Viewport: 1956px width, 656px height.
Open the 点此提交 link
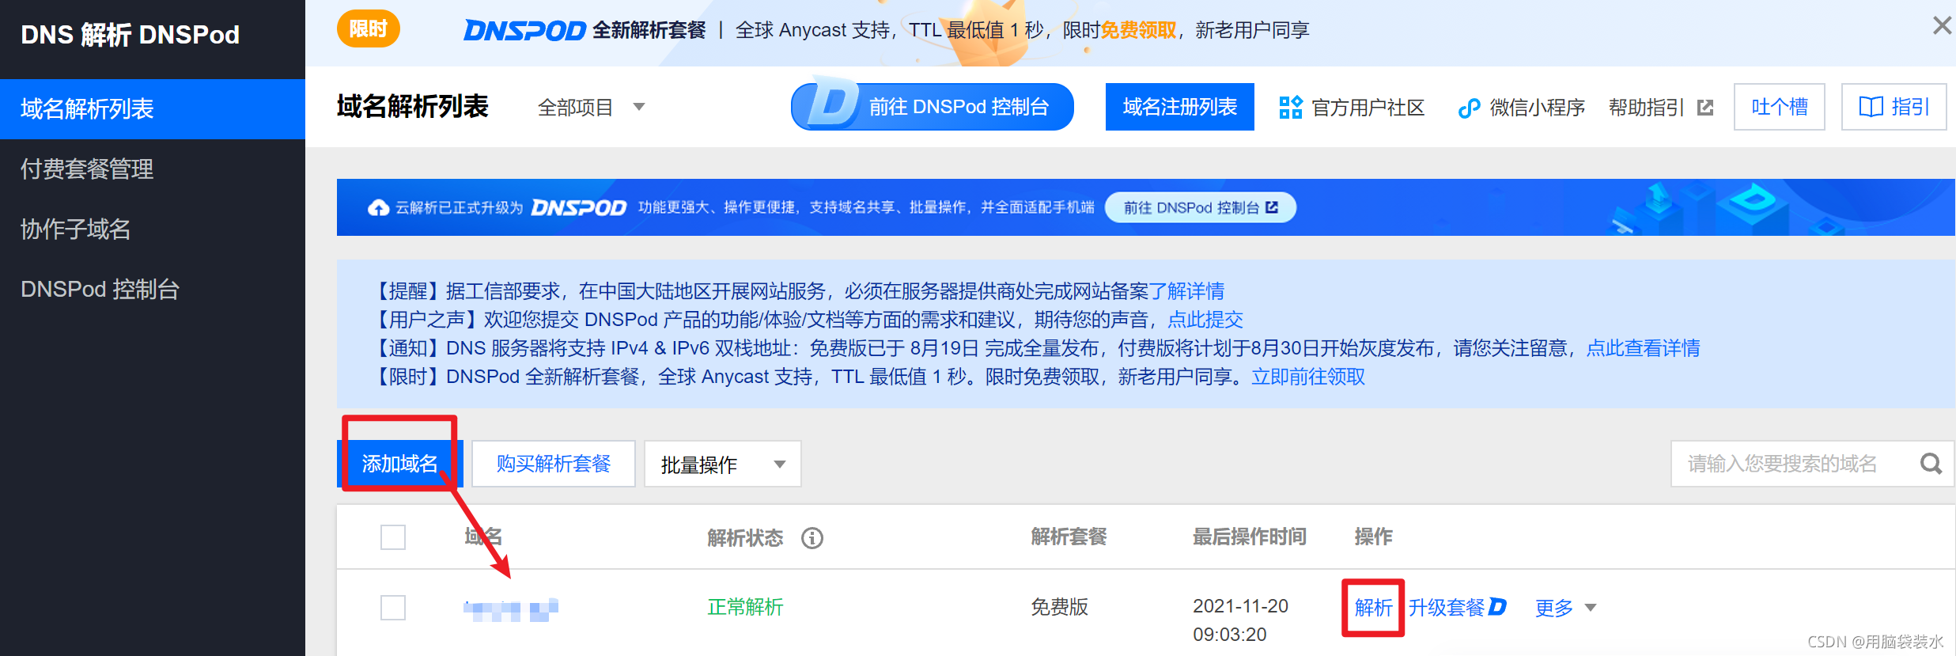[x=1205, y=320]
